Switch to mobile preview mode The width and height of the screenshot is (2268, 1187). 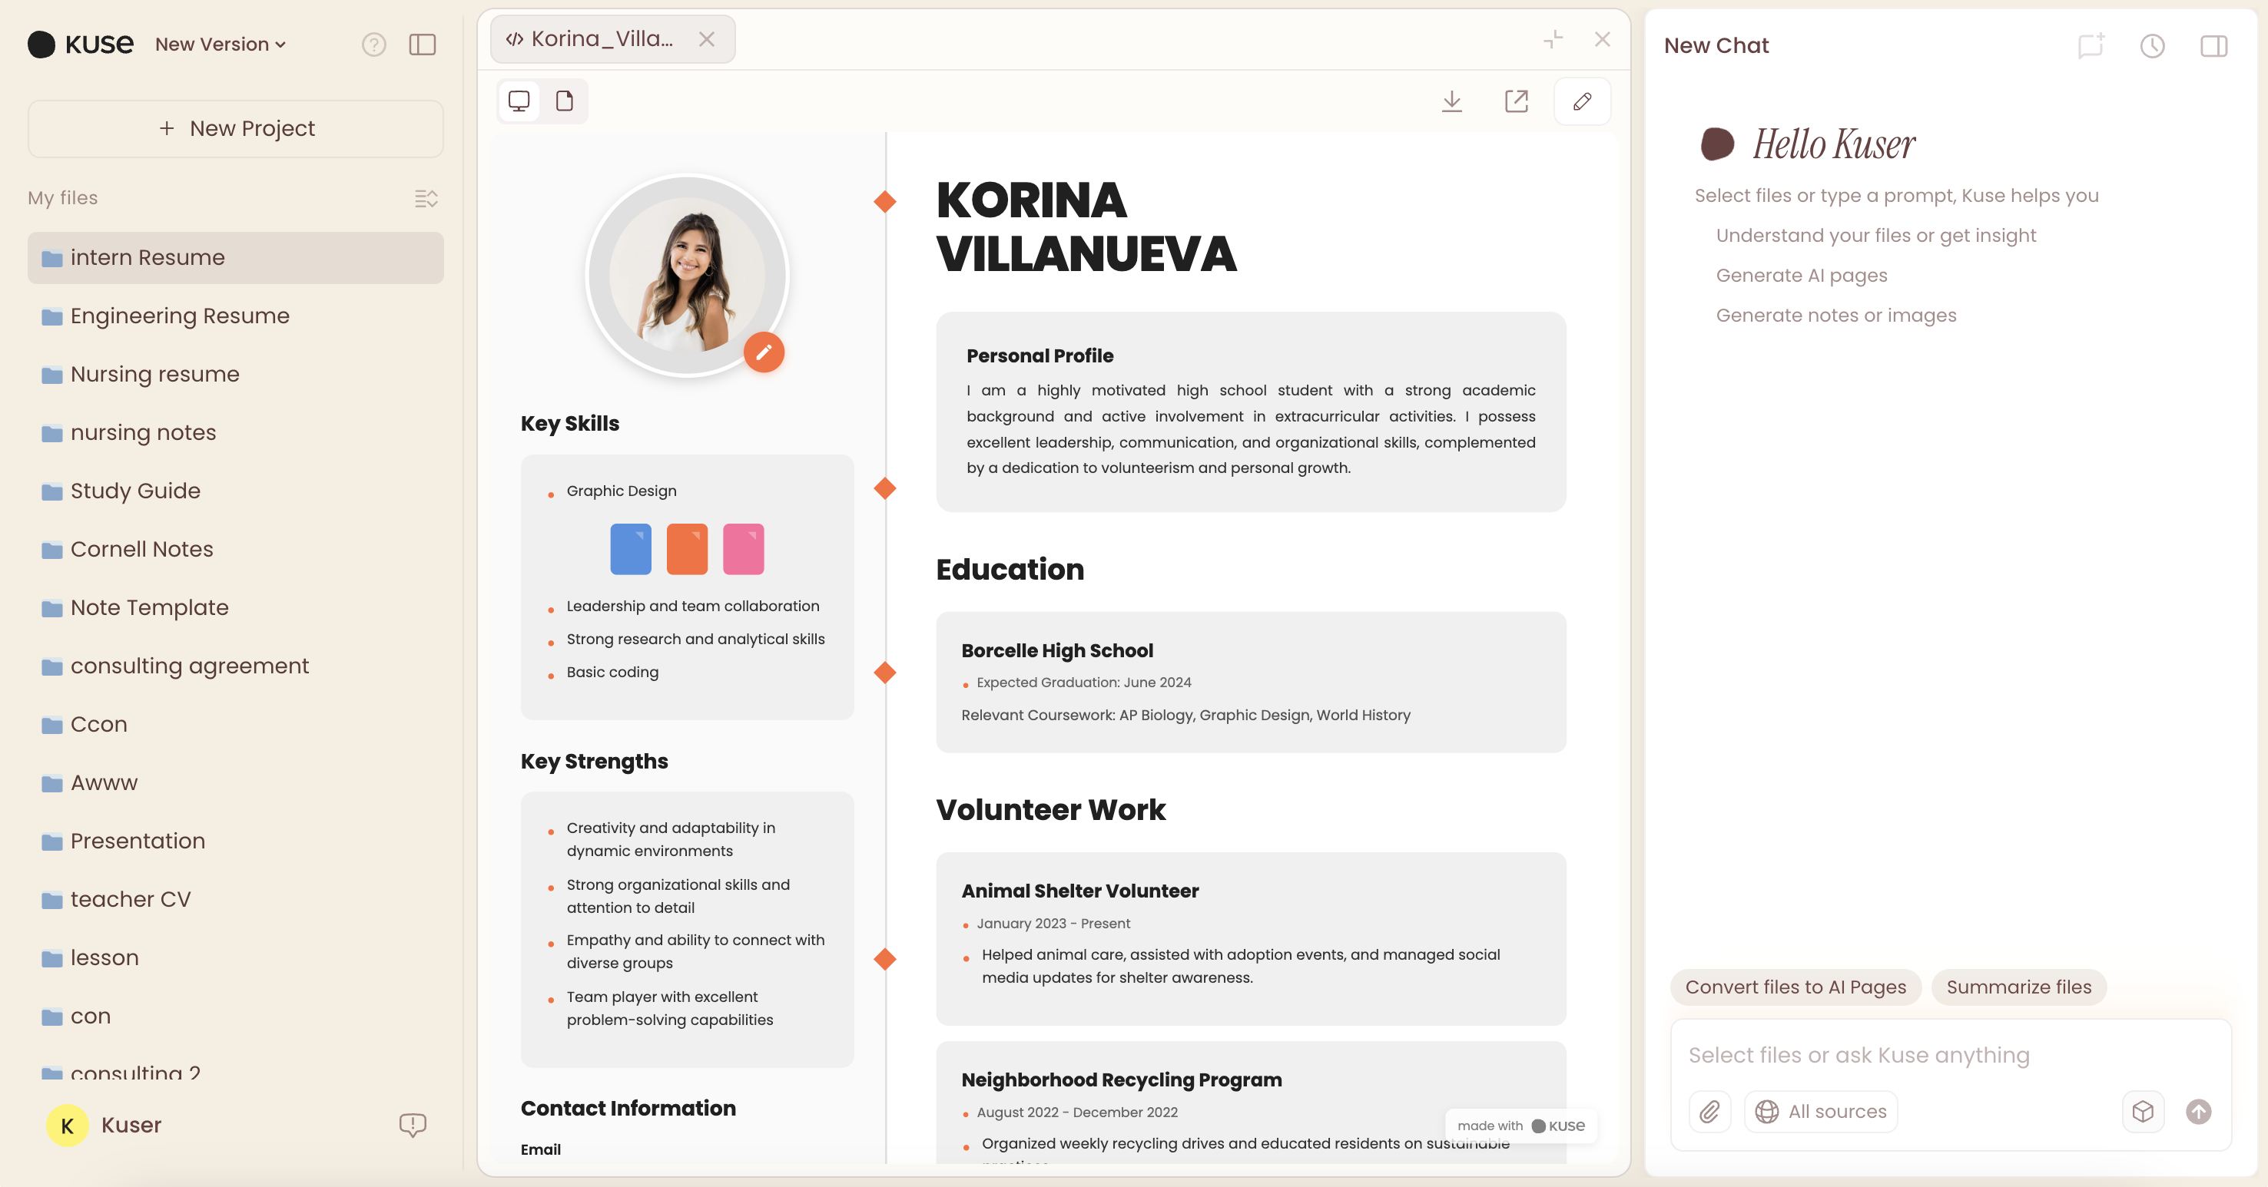565,101
